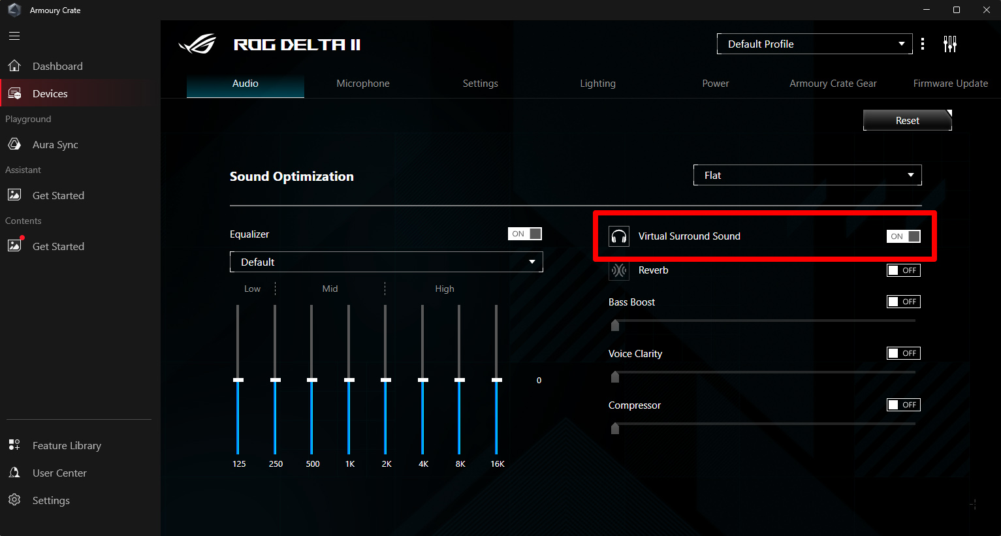Click the 1K equalizer band slider handle

coord(349,380)
